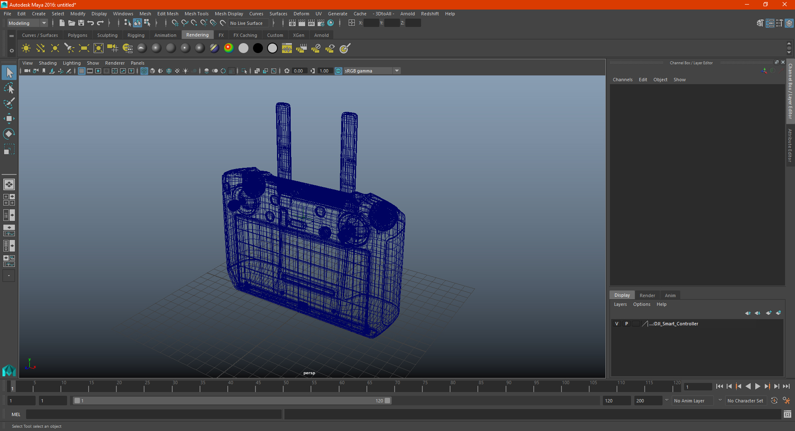Toggle the viewport grid display icon

[x=82, y=71]
